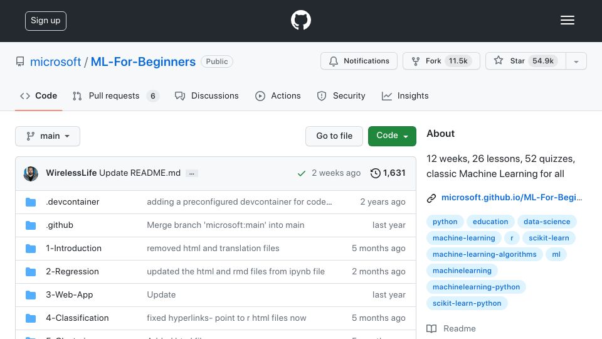Click the bell icon in Notifications
This screenshot has height=339, width=602.
(x=333, y=61)
